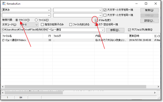Click the 参照(B)... browse button

(115, 30)
